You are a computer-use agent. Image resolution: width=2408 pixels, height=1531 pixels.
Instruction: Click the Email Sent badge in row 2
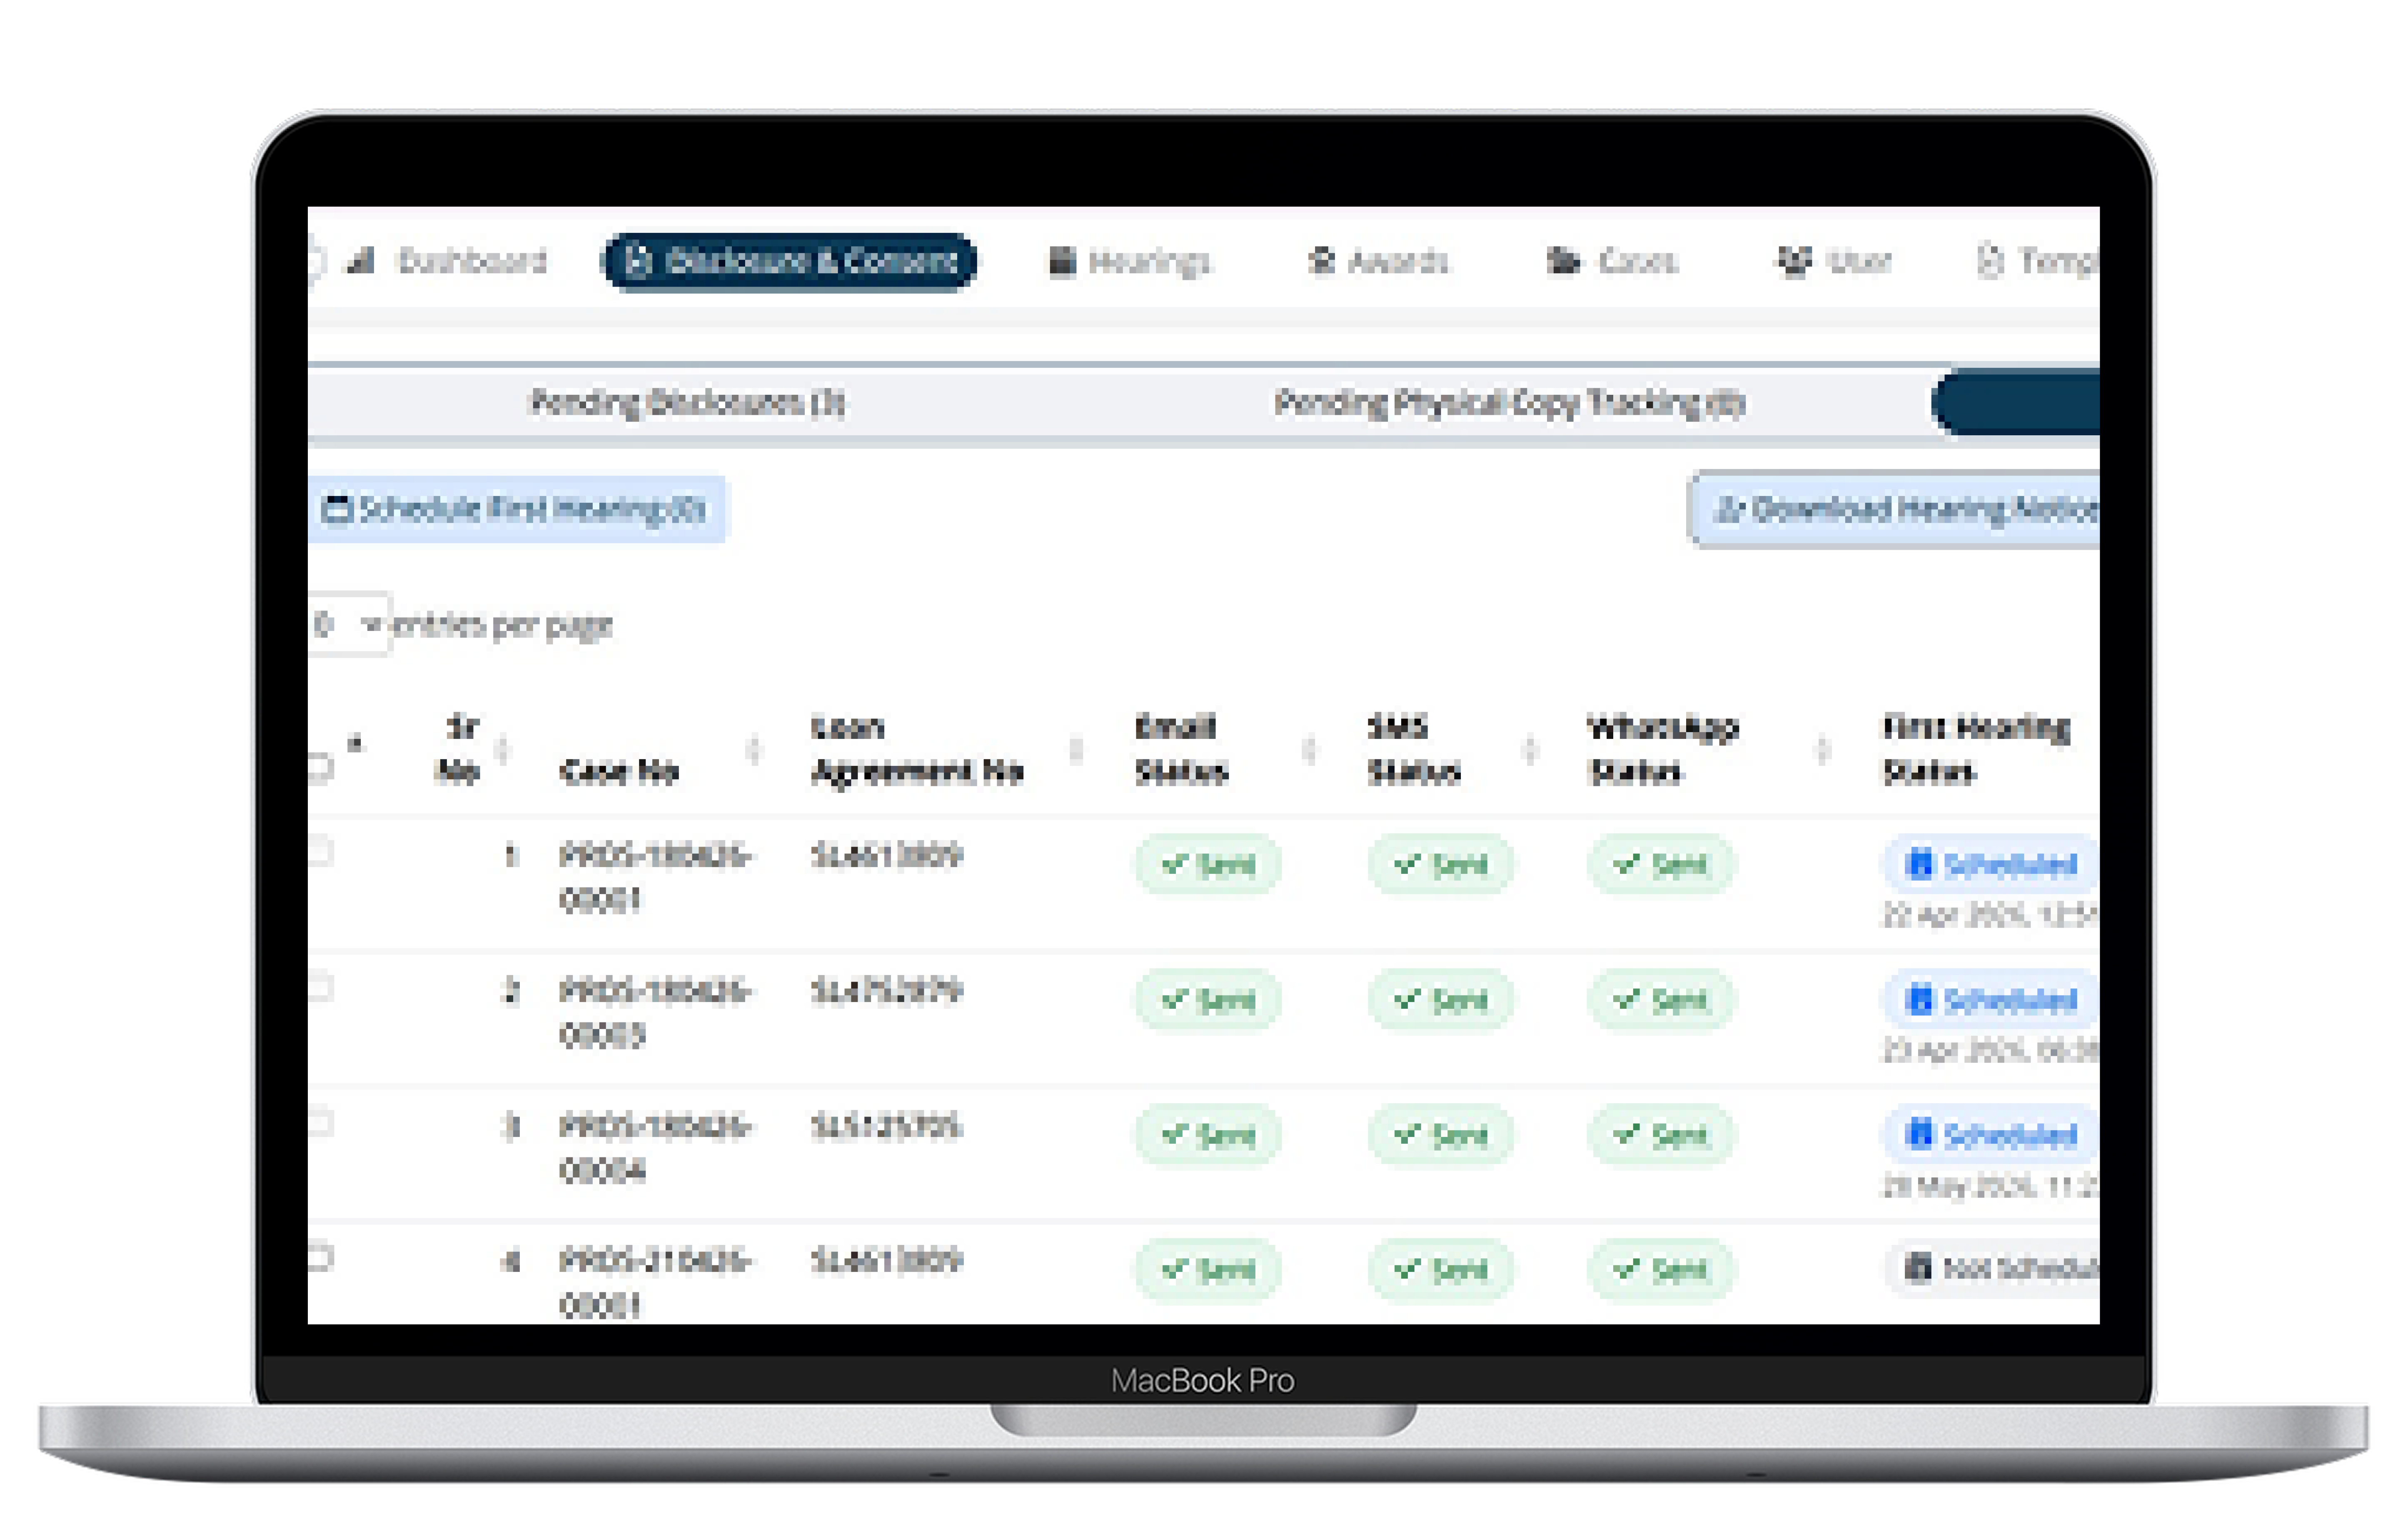(1208, 999)
